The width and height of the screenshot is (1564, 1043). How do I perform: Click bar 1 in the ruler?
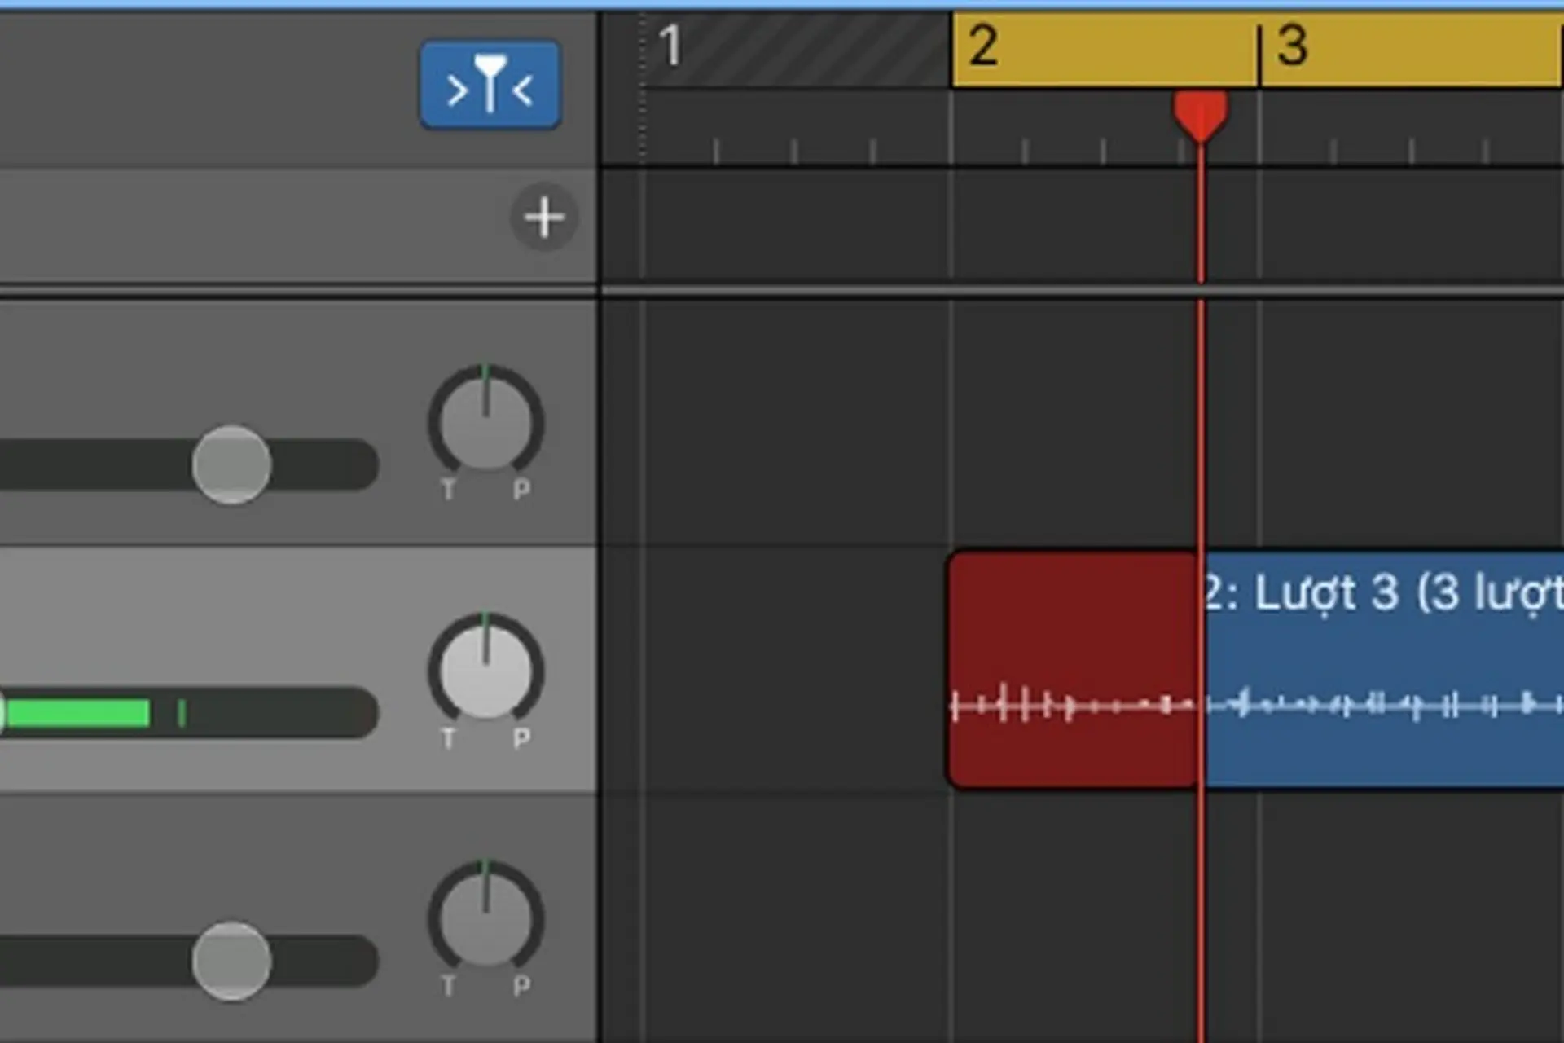pyautogui.click(x=670, y=46)
